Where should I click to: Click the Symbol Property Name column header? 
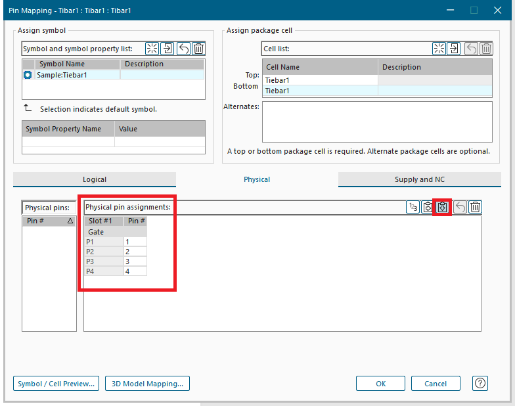tap(68, 129)
